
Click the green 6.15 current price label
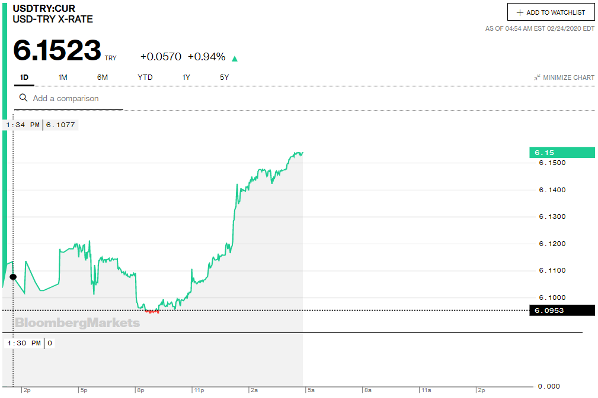[x=561, y=153]
